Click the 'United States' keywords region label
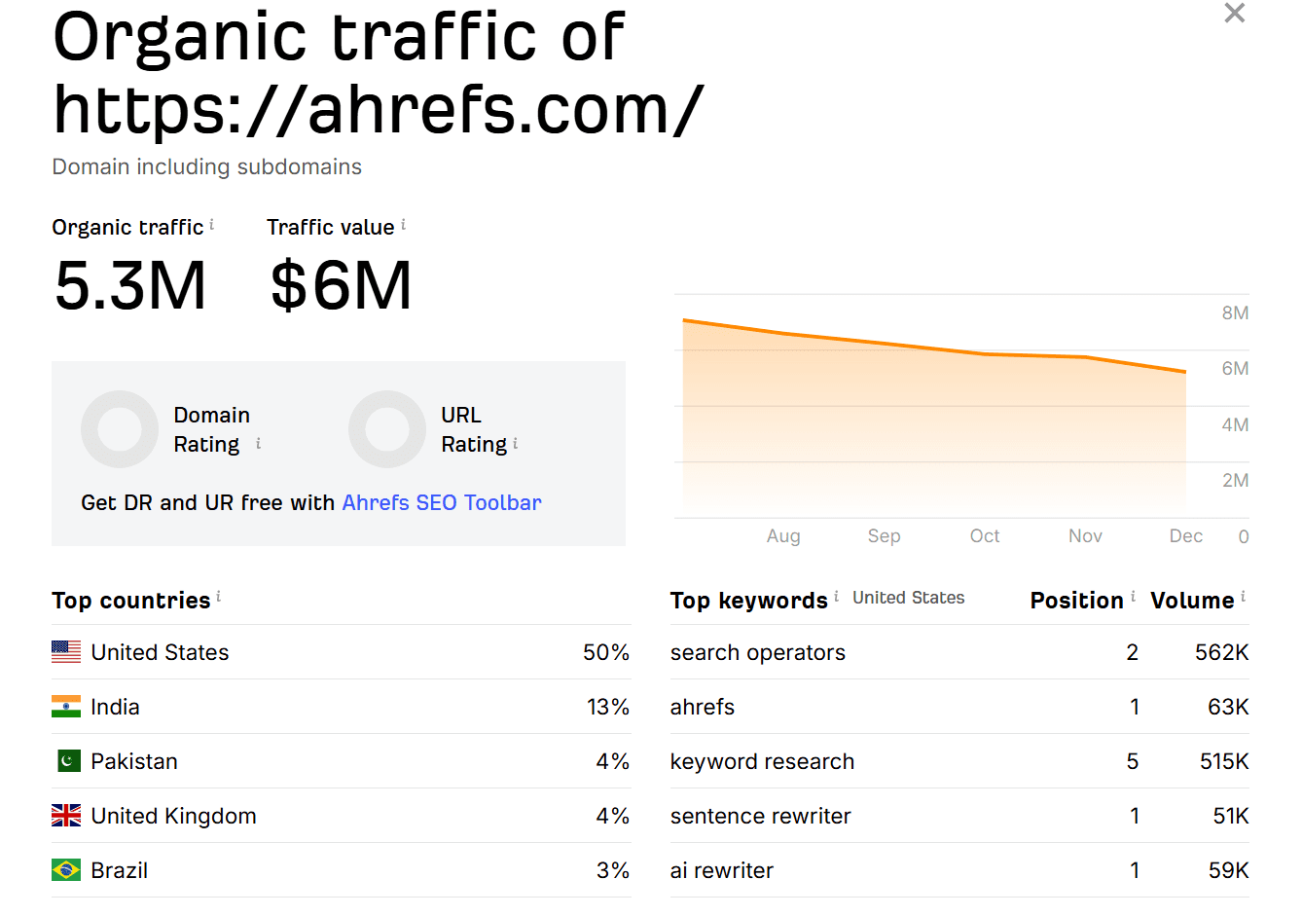Screen dimensions: 1302x916 click(909, 598)
